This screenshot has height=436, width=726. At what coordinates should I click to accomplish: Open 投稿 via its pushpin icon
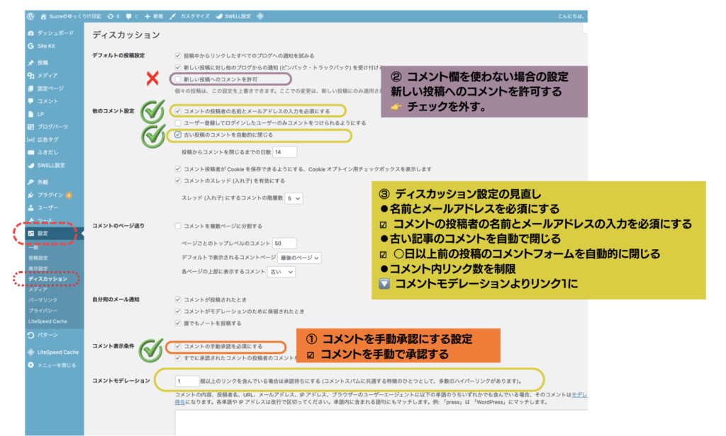30,63
